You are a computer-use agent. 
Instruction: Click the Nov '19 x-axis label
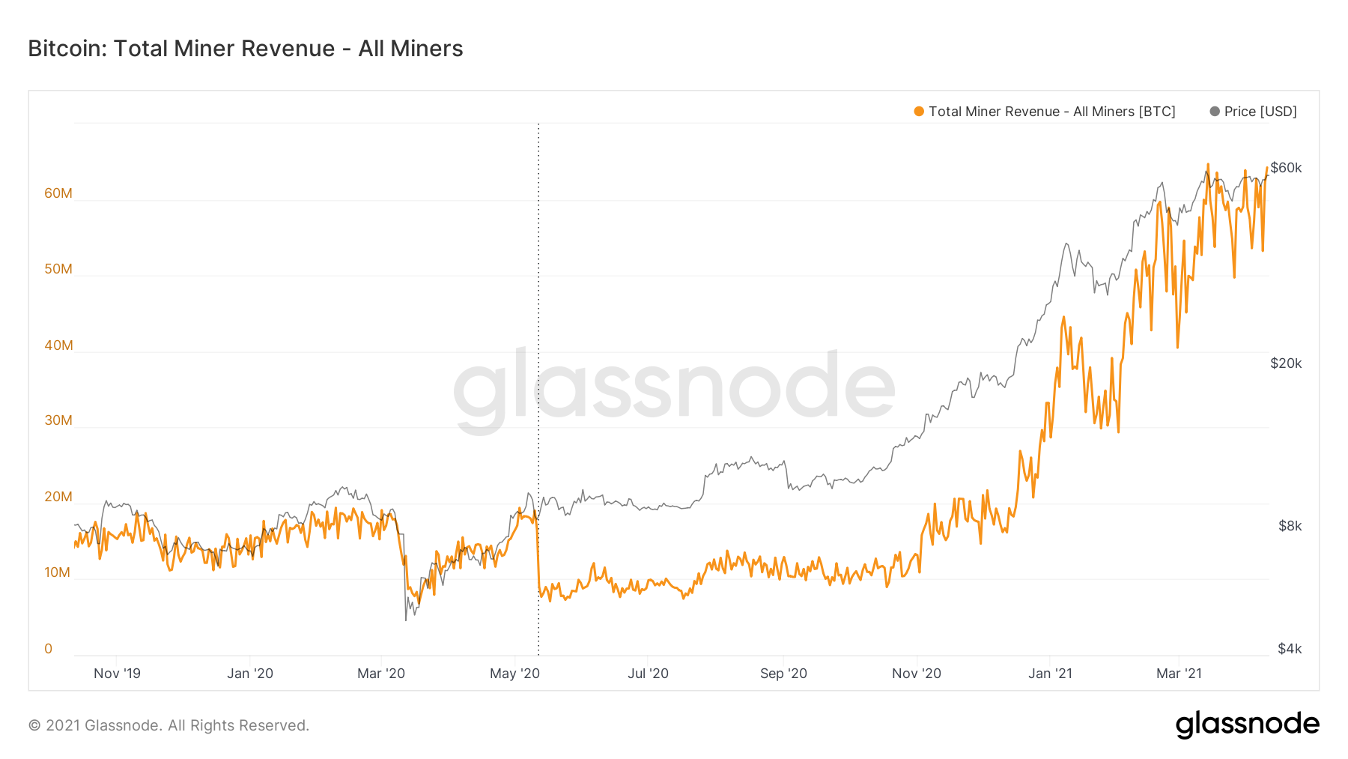[x=117, y=674]
